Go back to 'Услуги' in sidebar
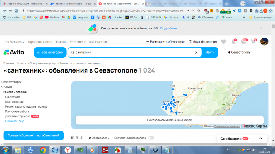Screen dimensions: 275x154 click(x=7, y=86)
